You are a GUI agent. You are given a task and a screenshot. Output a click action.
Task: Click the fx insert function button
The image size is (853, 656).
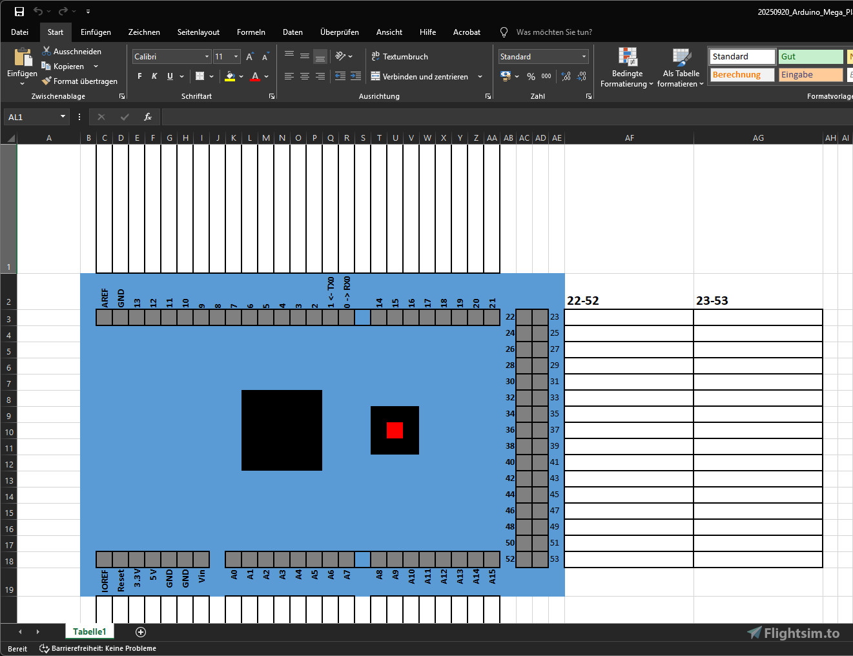[147, 117]
